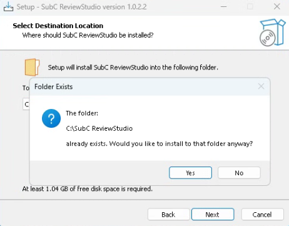Viewport: 289px width, 226px height.
Task: Click 'already exists. Would you like' message
Action: [x=160, y=143]
